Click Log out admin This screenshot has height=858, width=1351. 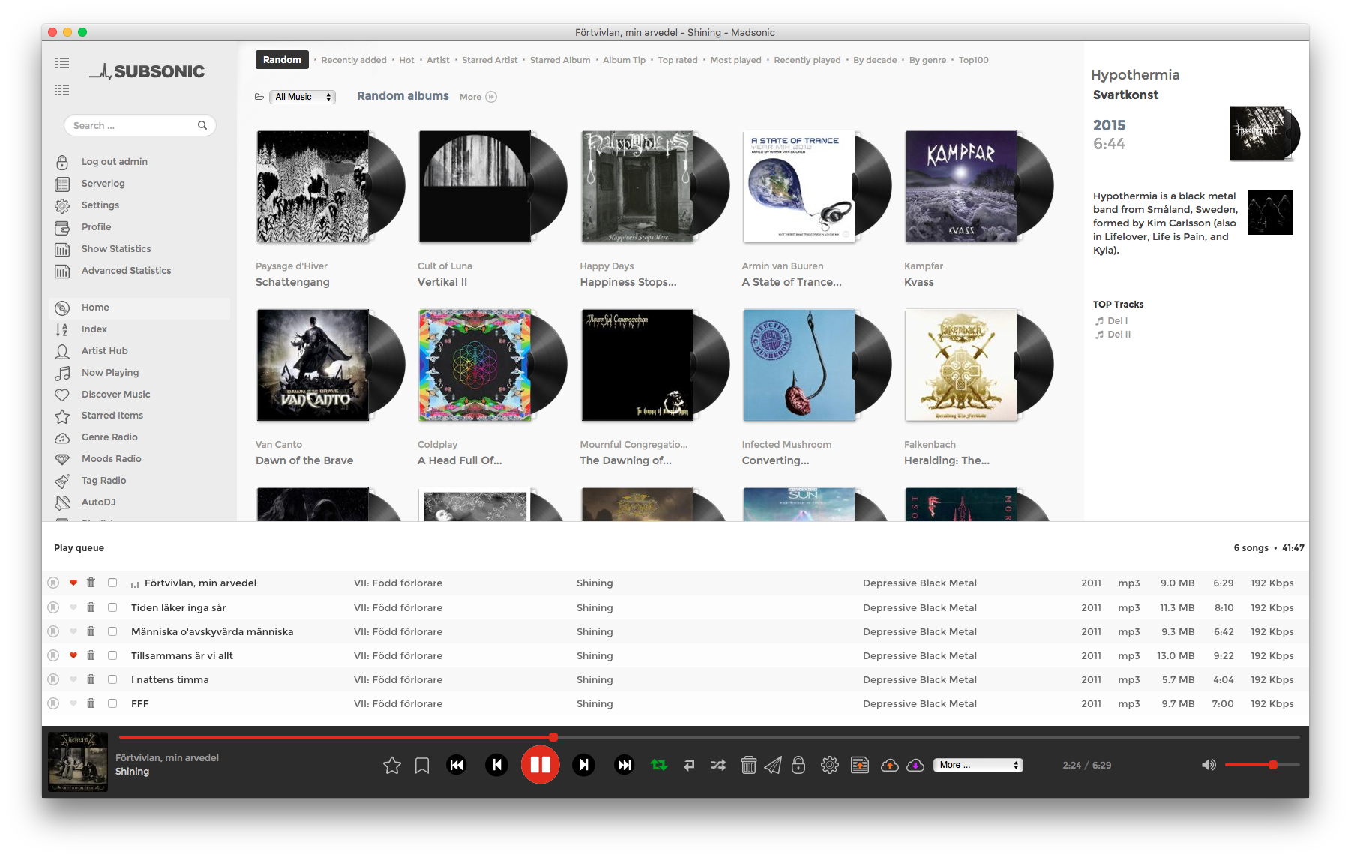[x=115, y=161]
